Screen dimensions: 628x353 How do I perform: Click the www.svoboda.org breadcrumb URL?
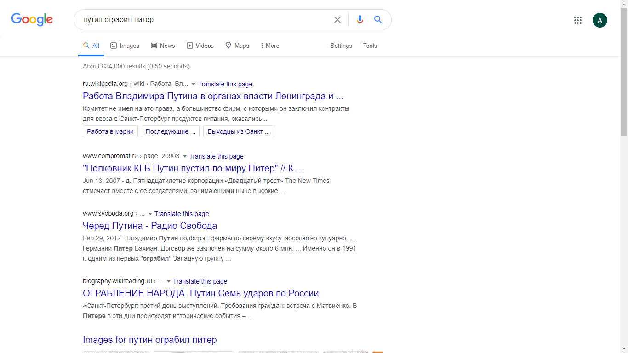[x=114, y=214]
